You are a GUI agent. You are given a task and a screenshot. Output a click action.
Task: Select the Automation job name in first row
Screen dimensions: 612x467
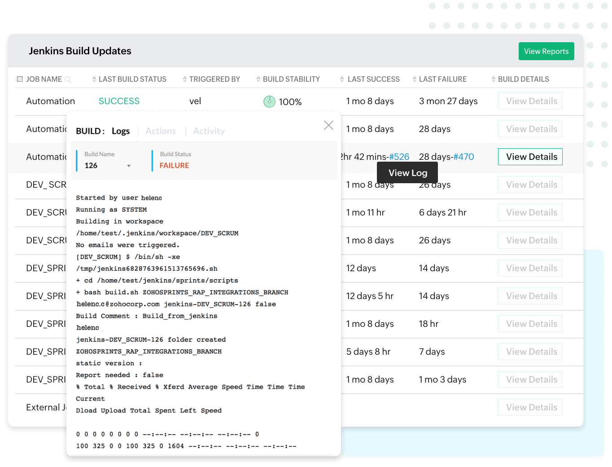coord(51,101)
